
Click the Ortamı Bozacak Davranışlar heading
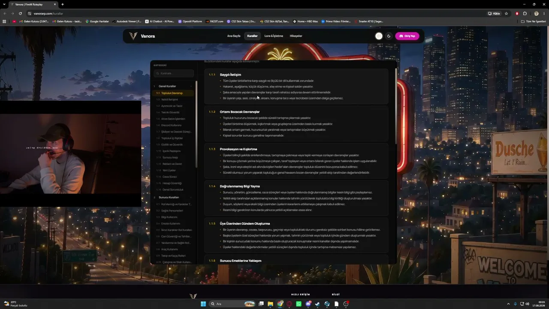(240, 112)
